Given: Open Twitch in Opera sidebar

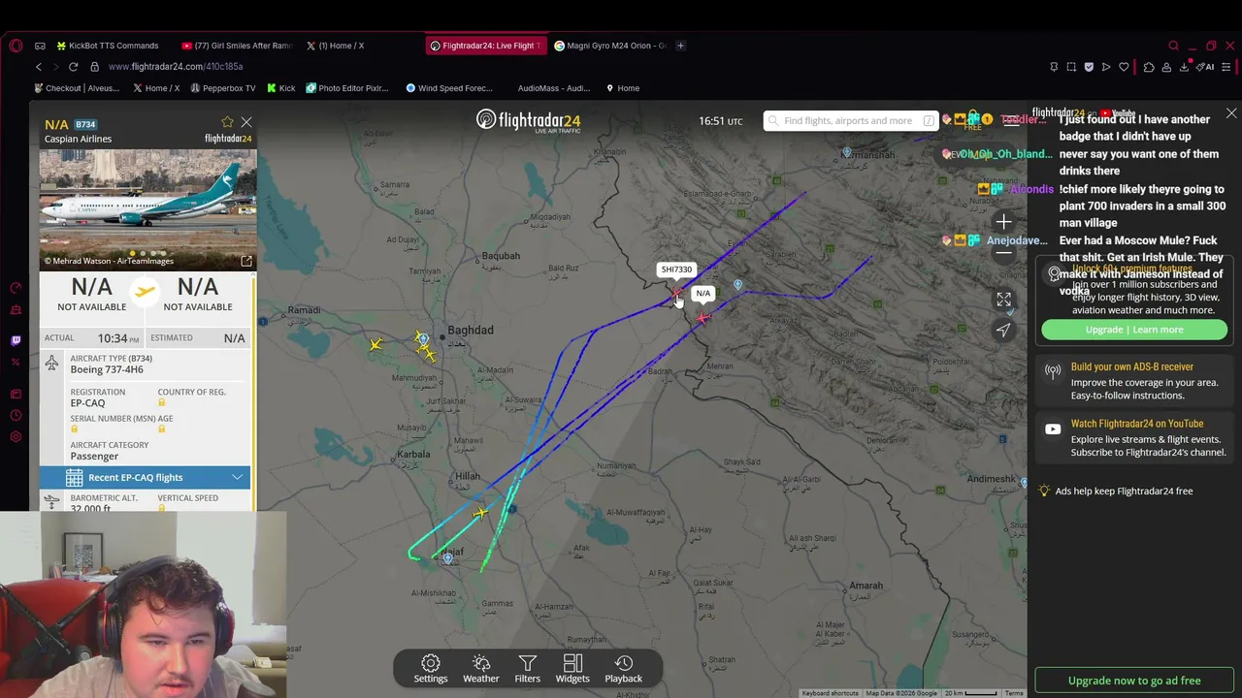Looking at the screenshot, I should tap(16, 340).
